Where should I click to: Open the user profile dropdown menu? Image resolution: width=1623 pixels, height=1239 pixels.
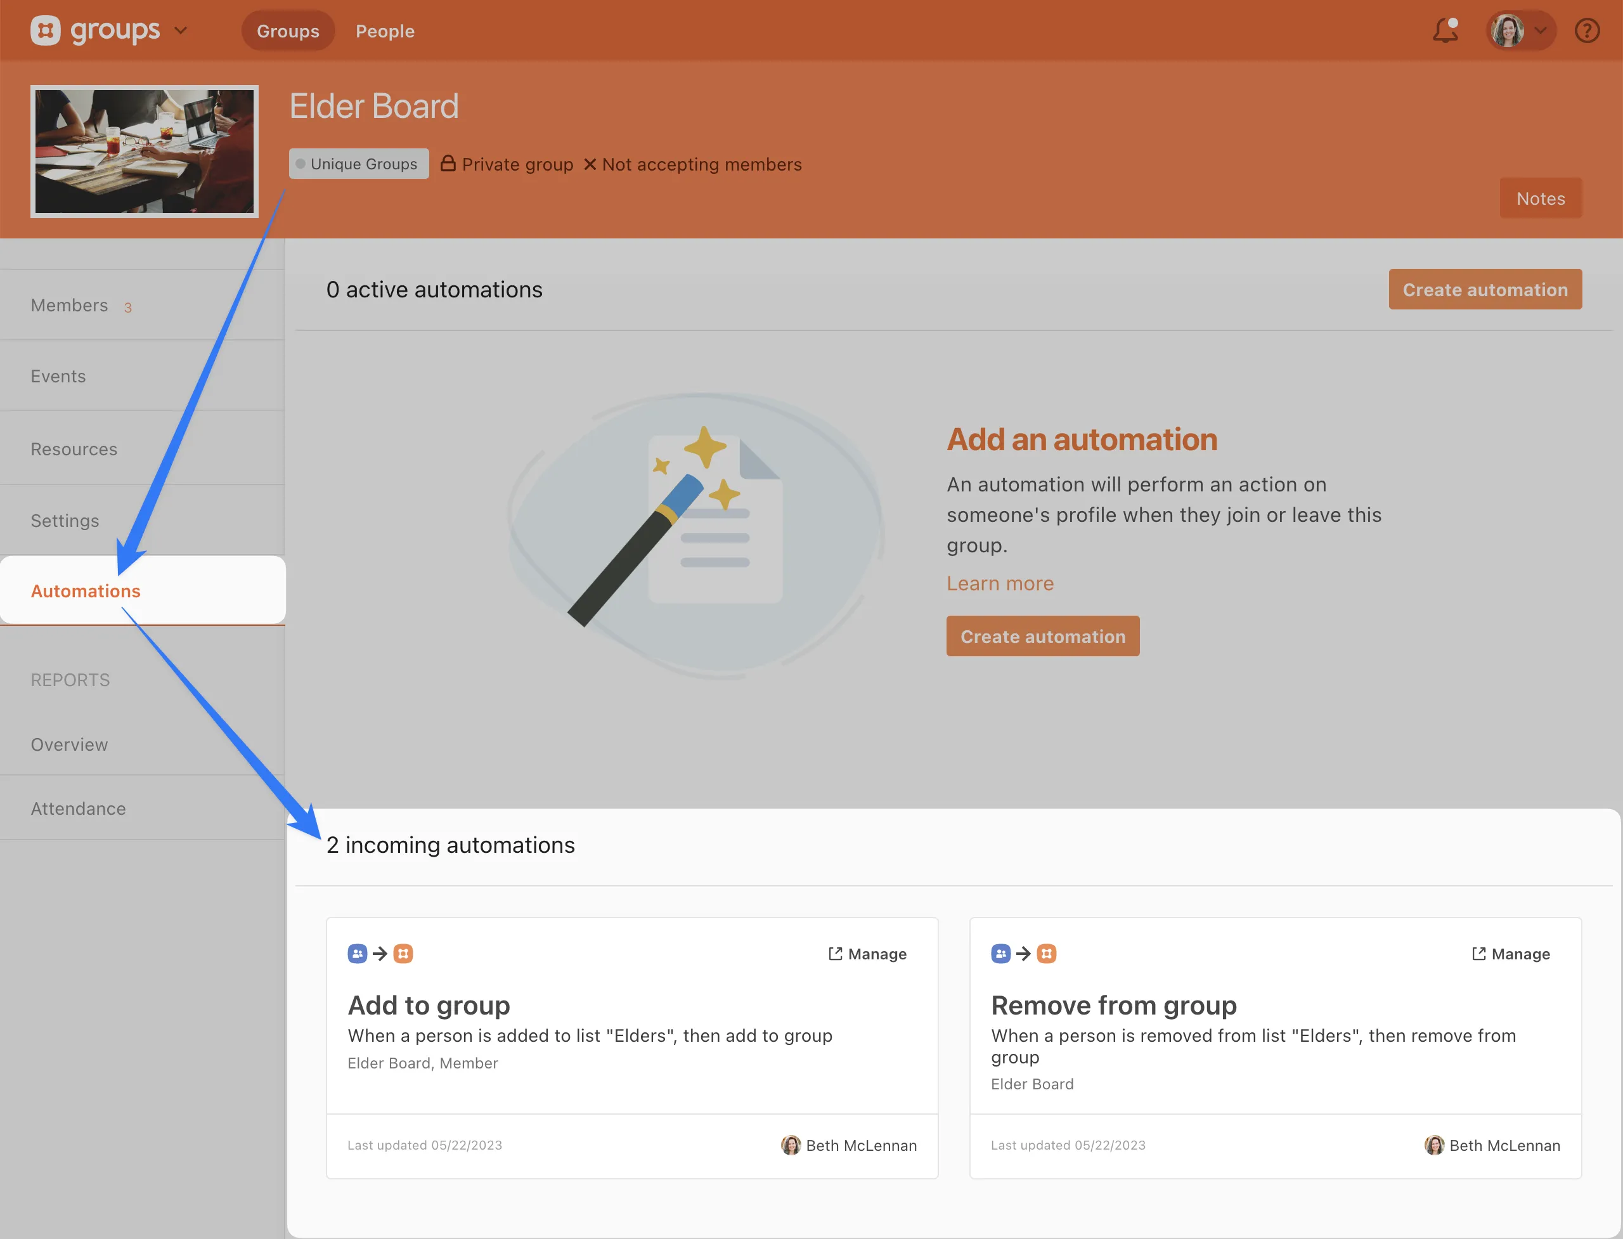pyautogui.click(x=1520, y=31)
